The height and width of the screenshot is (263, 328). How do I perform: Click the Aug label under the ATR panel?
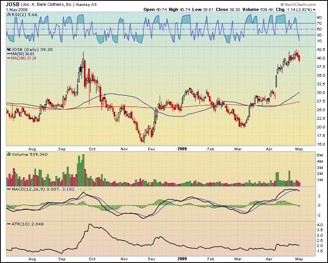click(x=32, y=259)
